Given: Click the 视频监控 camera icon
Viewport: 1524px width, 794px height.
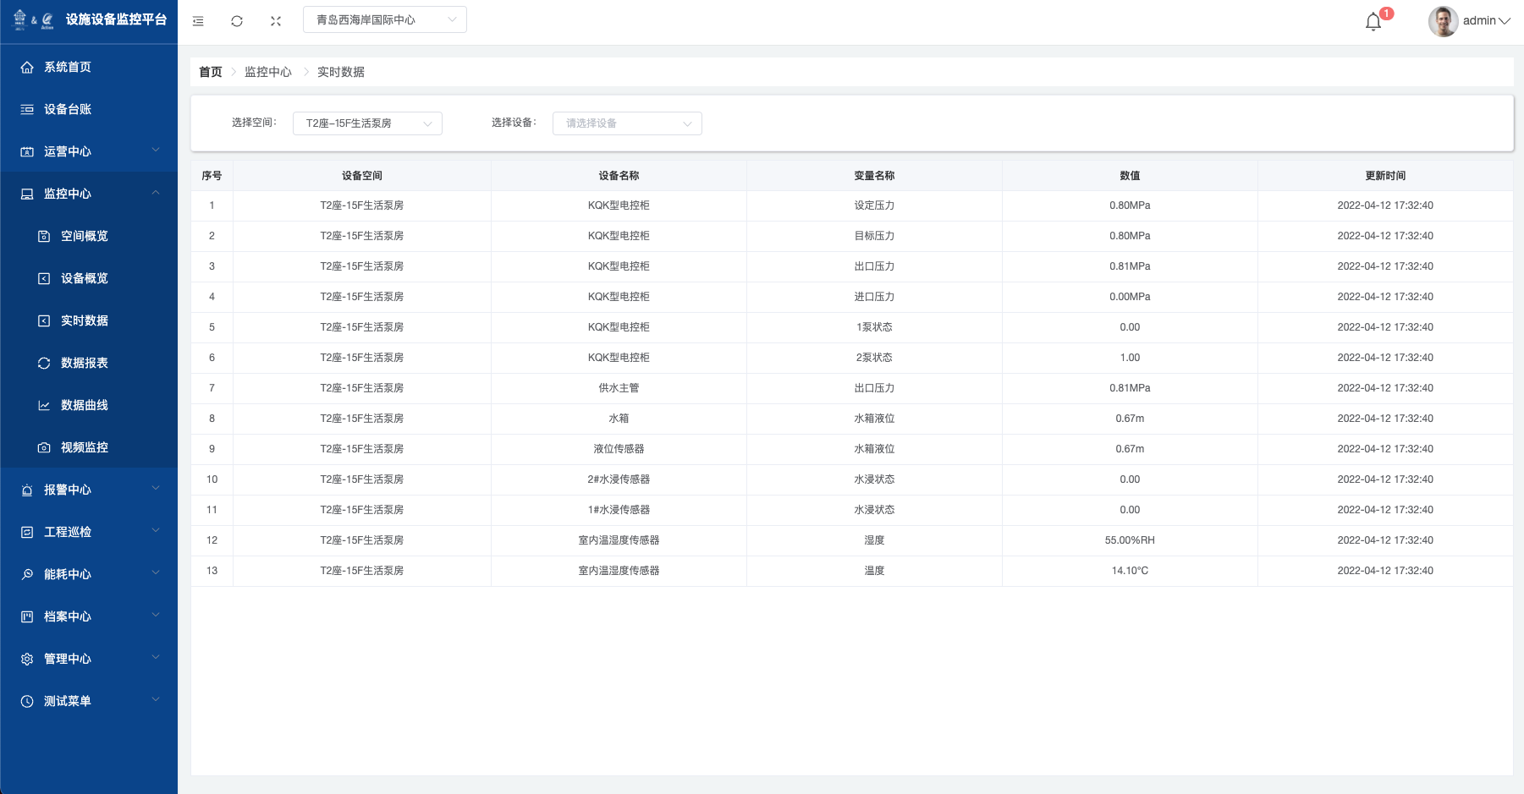Looking at the screenshot, I should [x=44, y=447].
